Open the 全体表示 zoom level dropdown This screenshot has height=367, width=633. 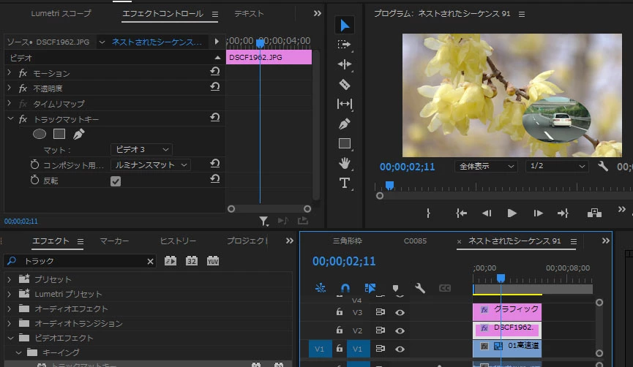(x=487, y=166)
